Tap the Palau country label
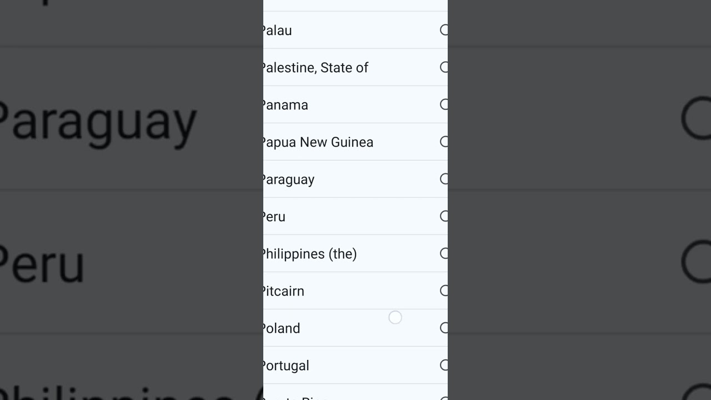This screenshot has width=711, height=400. click(x=278, y=31)
